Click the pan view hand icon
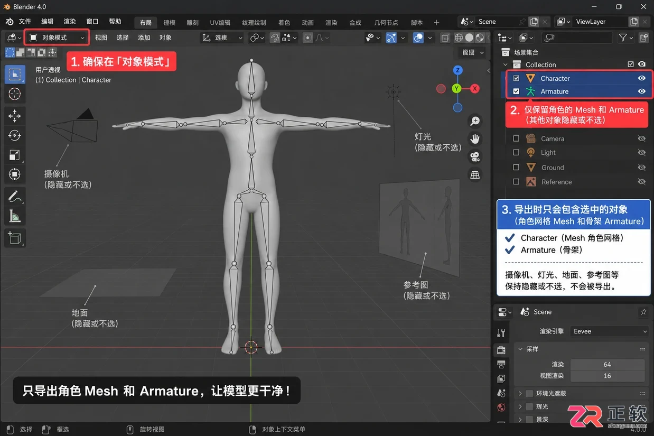Image resolution: width=654 pixels, height=436 pixels. point(475,139)
